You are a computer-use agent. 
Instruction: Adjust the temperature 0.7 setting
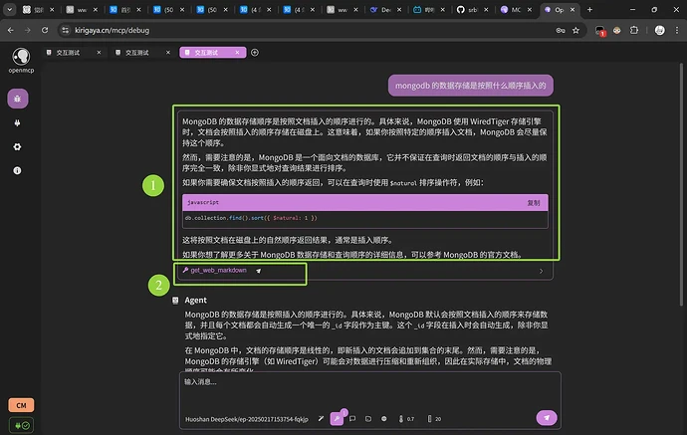pyautogui.click(x=405, y=418)
